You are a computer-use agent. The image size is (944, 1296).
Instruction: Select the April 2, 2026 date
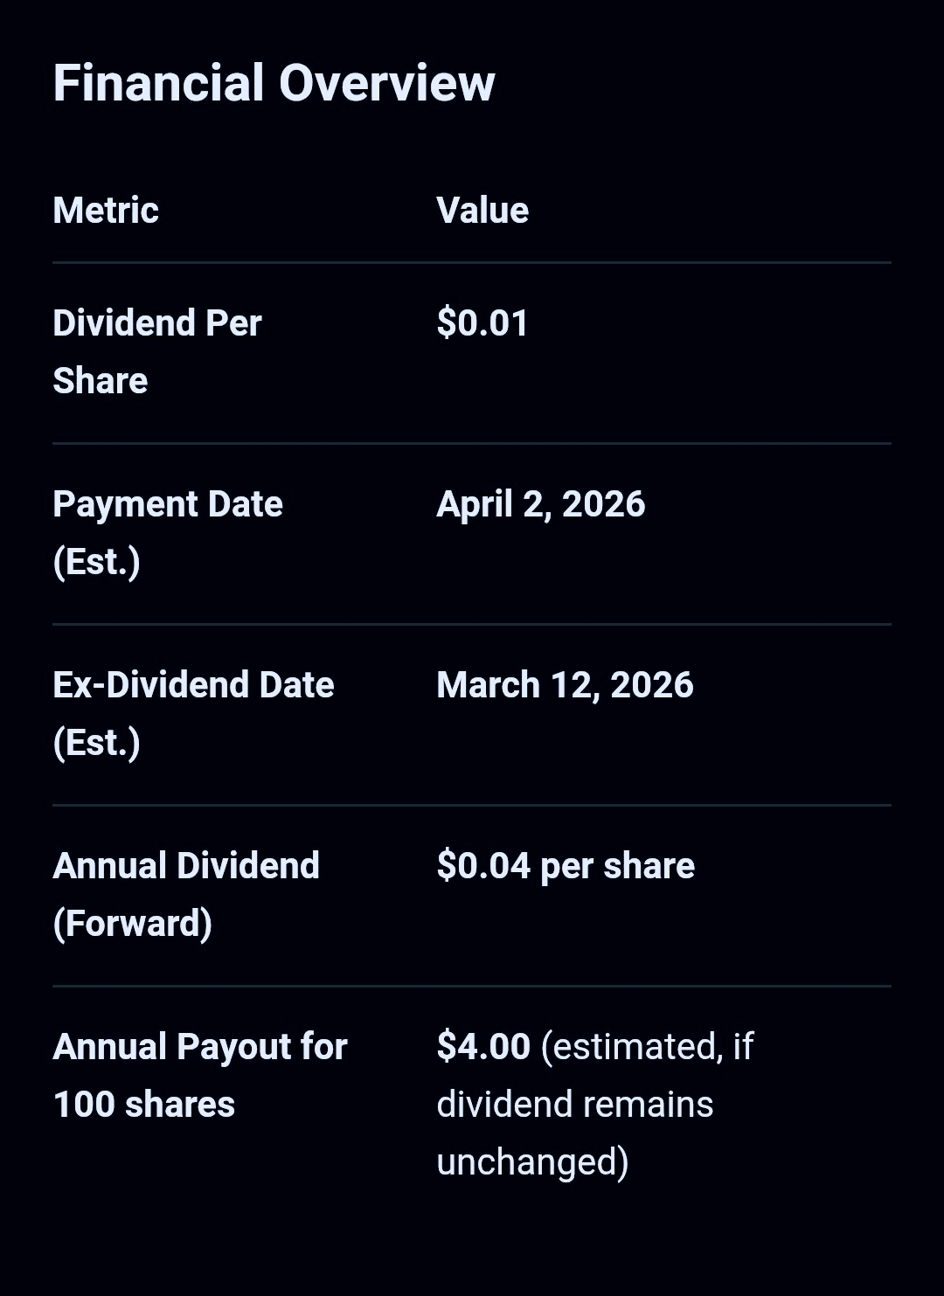(x=540, y=504)
